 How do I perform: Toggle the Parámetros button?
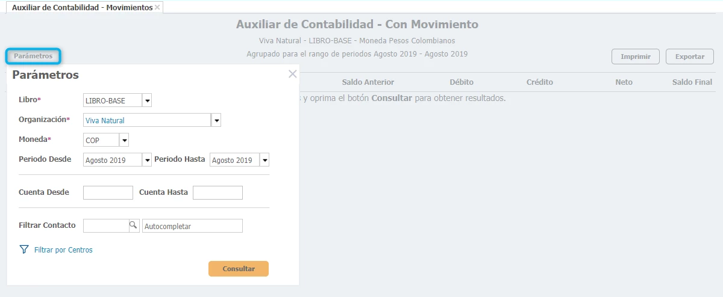[x=33, y=56]
